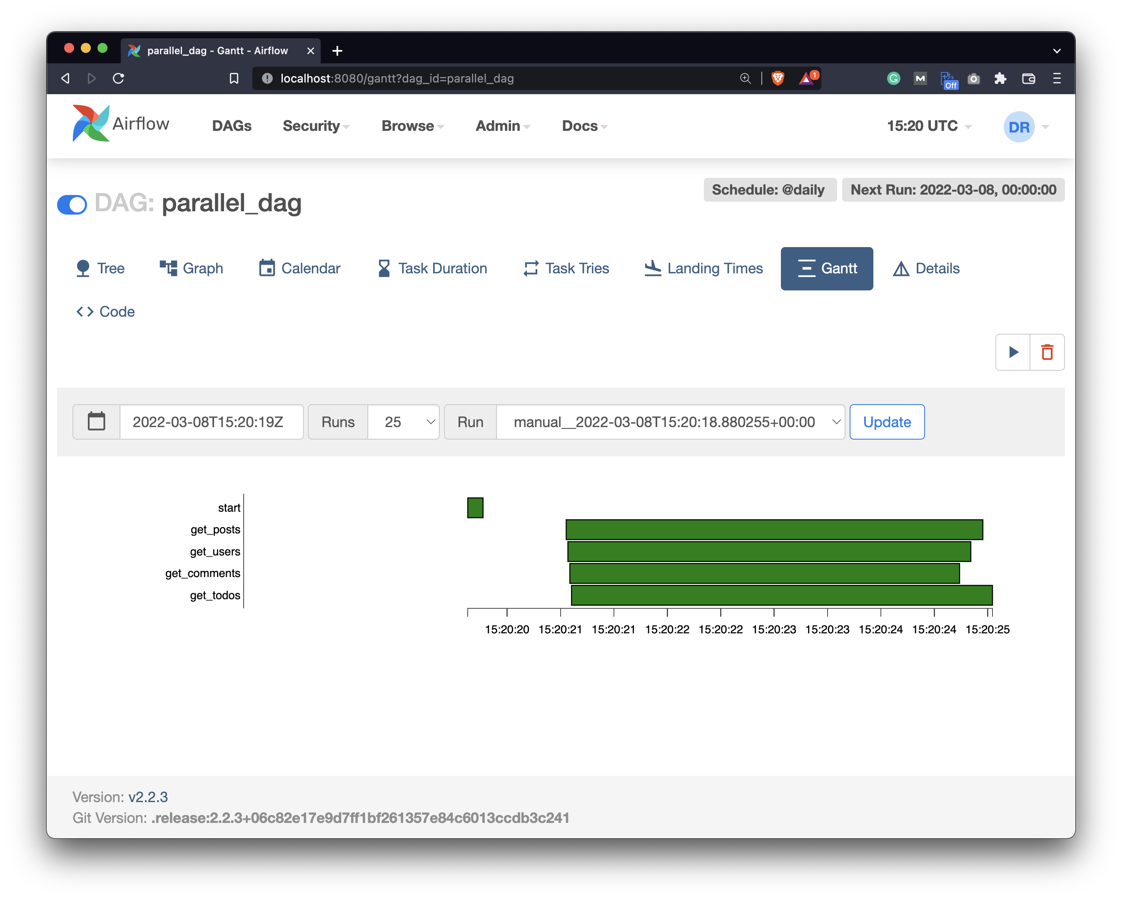Select the Task Tries view
Screen dimensions: 1122x900
[x=566, y=269]
